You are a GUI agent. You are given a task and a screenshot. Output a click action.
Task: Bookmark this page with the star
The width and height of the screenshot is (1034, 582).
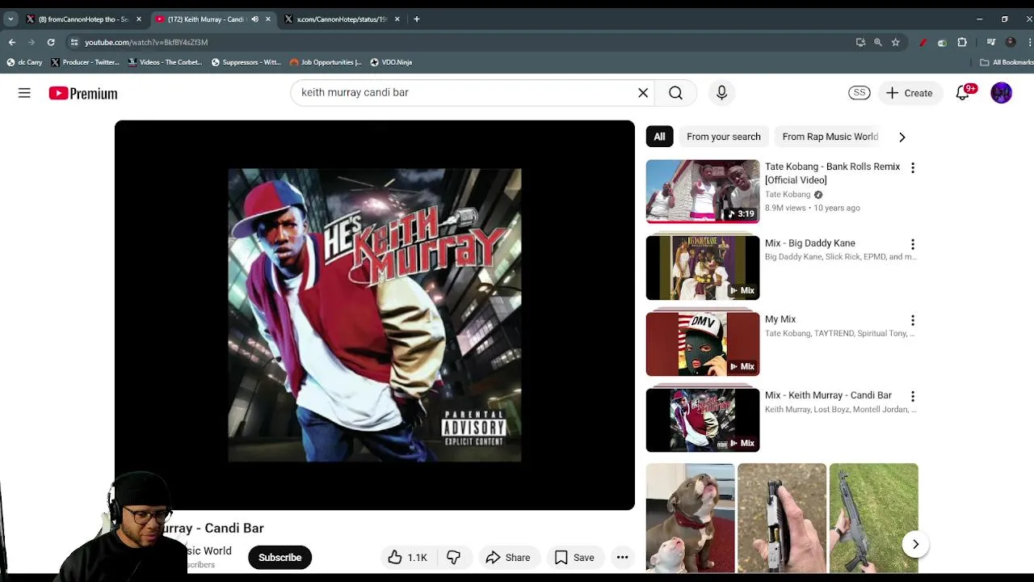click(x=896, y=42)
